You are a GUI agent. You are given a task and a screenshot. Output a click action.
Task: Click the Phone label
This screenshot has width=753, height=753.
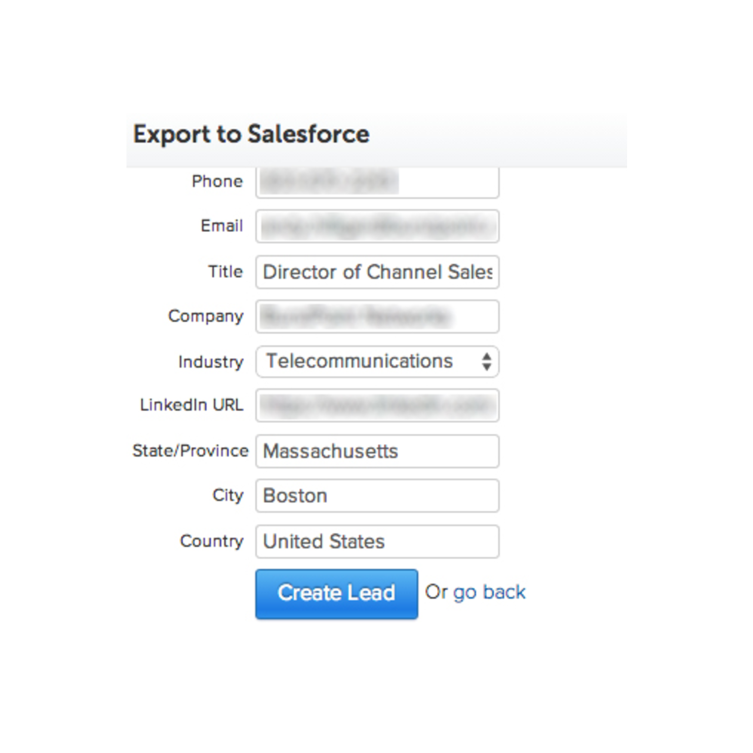click(x=217, y=181)
